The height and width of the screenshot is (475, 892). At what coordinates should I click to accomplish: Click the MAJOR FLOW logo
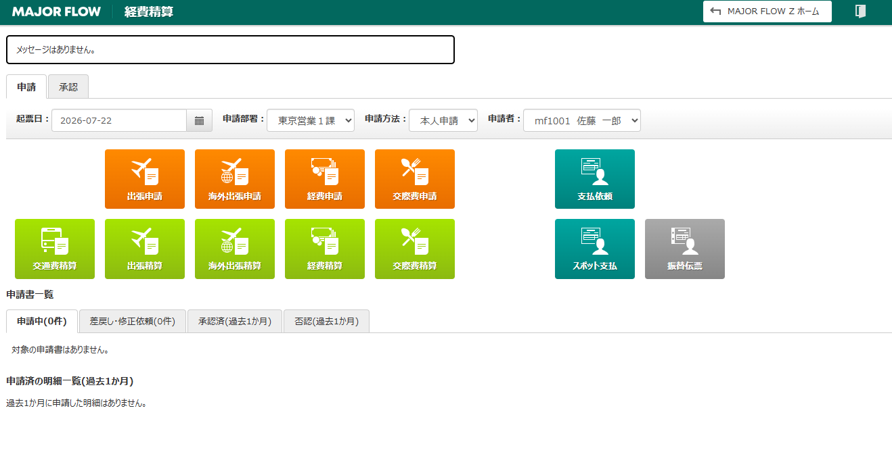56,11
